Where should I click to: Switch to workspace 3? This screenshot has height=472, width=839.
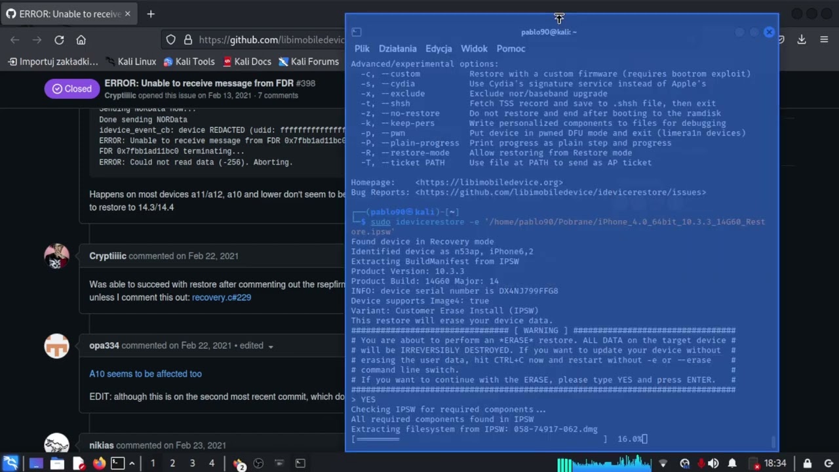point(192,463)
